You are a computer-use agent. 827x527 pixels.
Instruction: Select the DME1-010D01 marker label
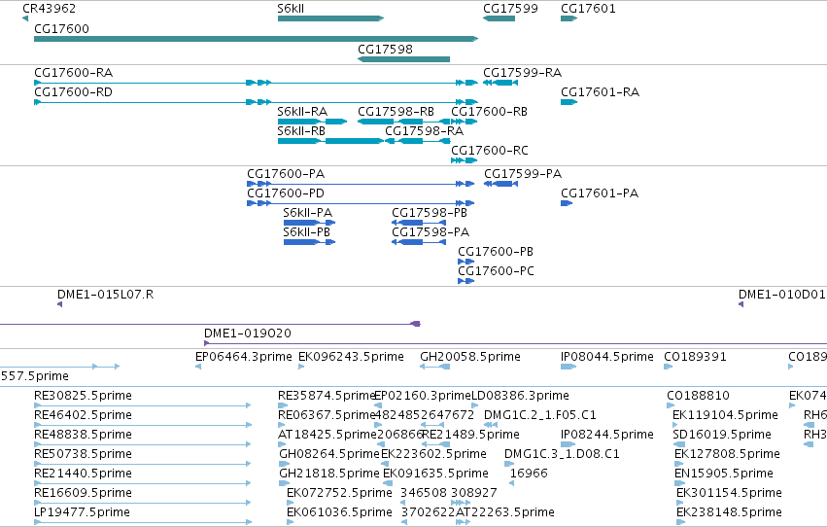[x=781, y=295]
